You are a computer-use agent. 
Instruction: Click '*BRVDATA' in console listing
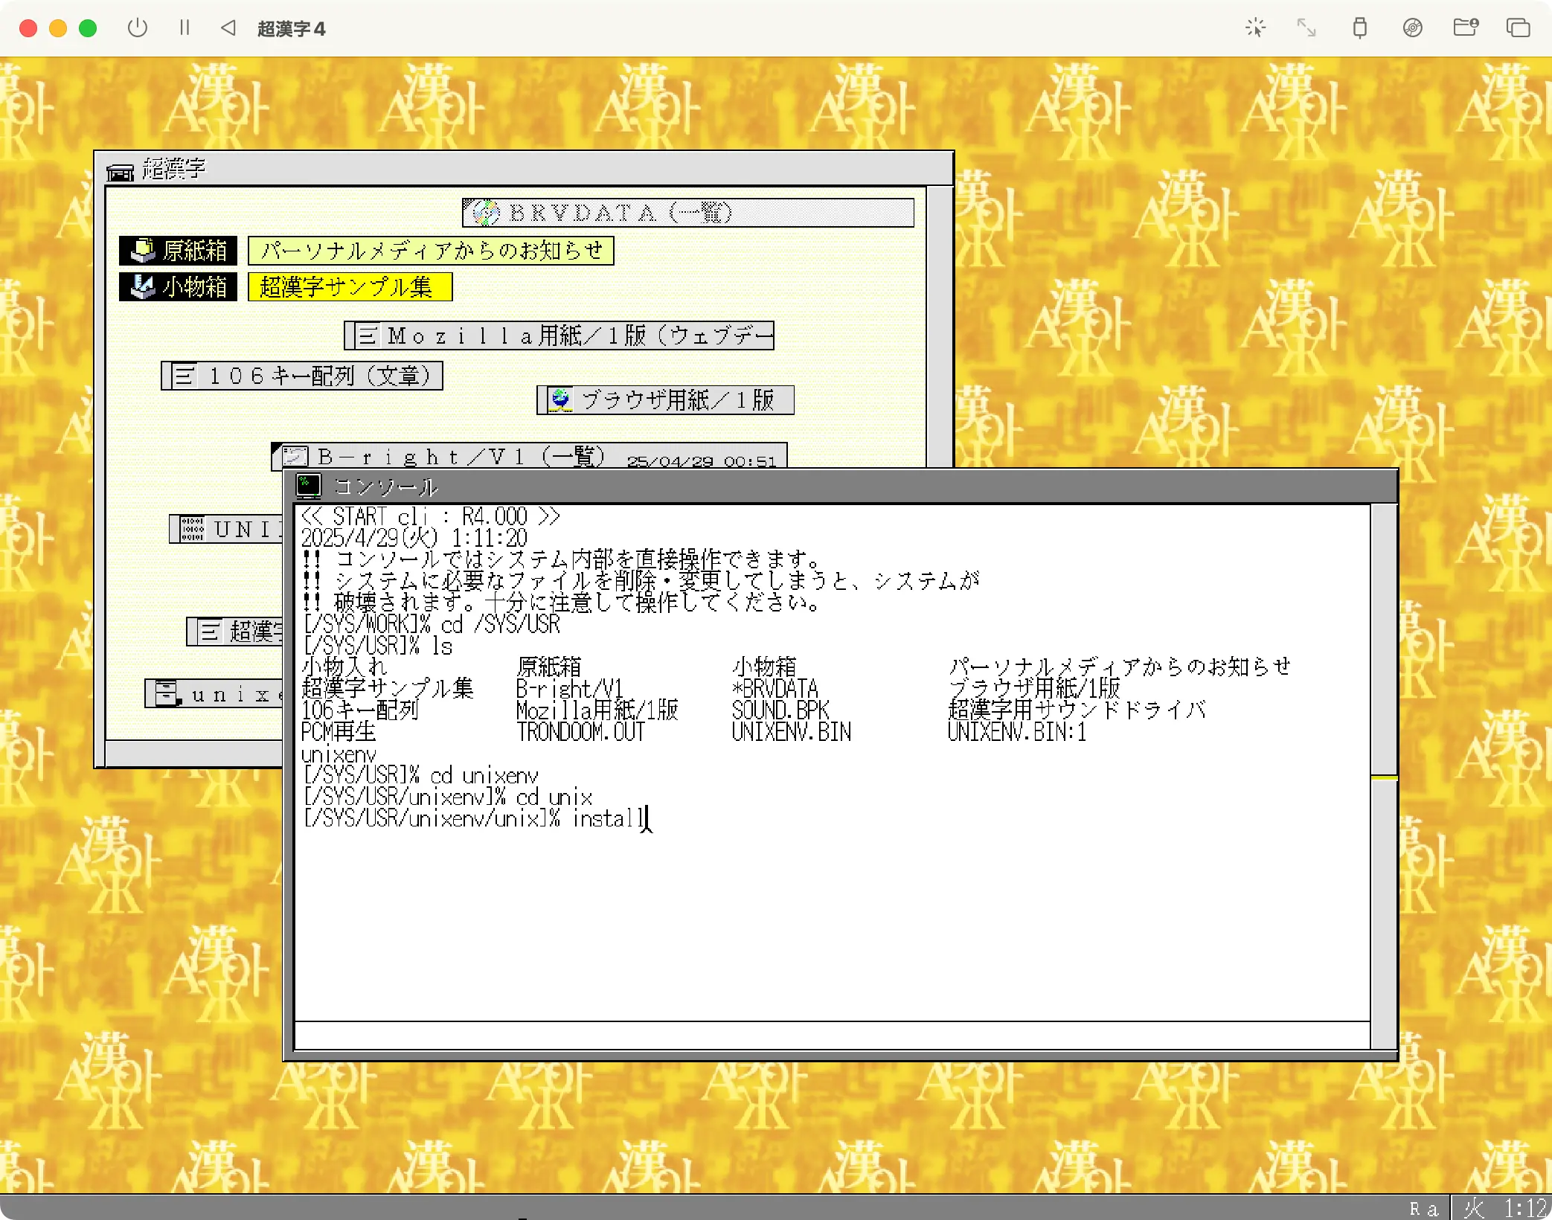pos(775,689)
